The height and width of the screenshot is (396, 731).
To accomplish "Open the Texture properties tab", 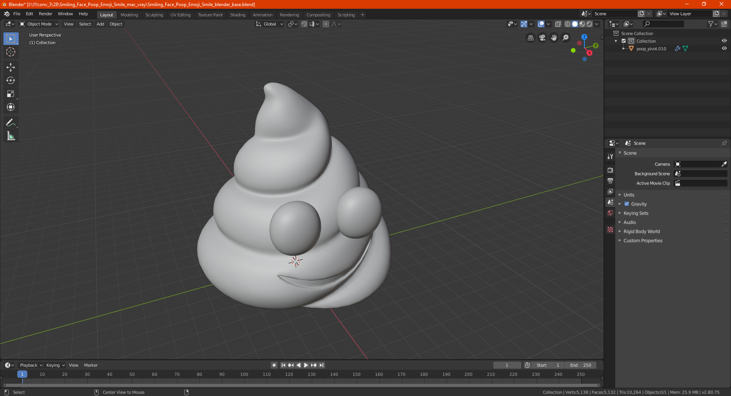I will [x=610, y=230].
